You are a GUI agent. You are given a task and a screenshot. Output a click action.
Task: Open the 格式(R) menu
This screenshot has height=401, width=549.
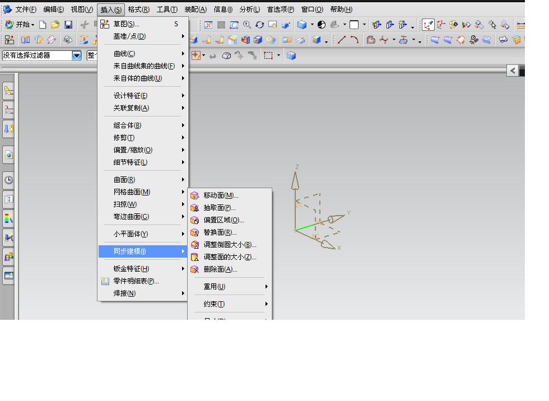point(139,10)
